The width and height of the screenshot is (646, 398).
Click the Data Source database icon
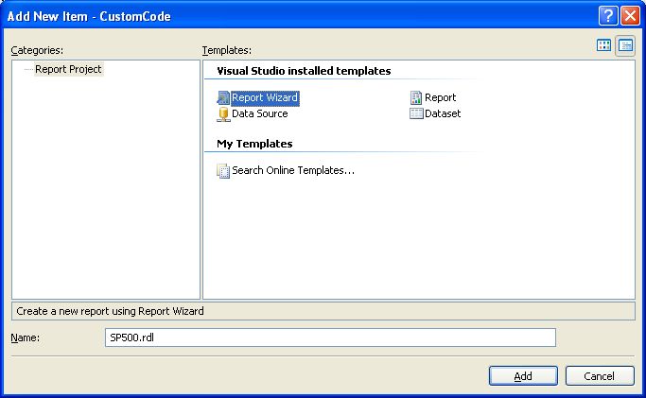(x=223, y=113)
